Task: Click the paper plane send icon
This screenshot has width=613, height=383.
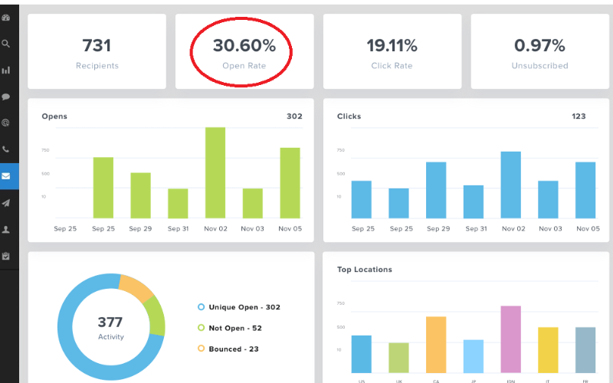Action: [x=6, y=203]
